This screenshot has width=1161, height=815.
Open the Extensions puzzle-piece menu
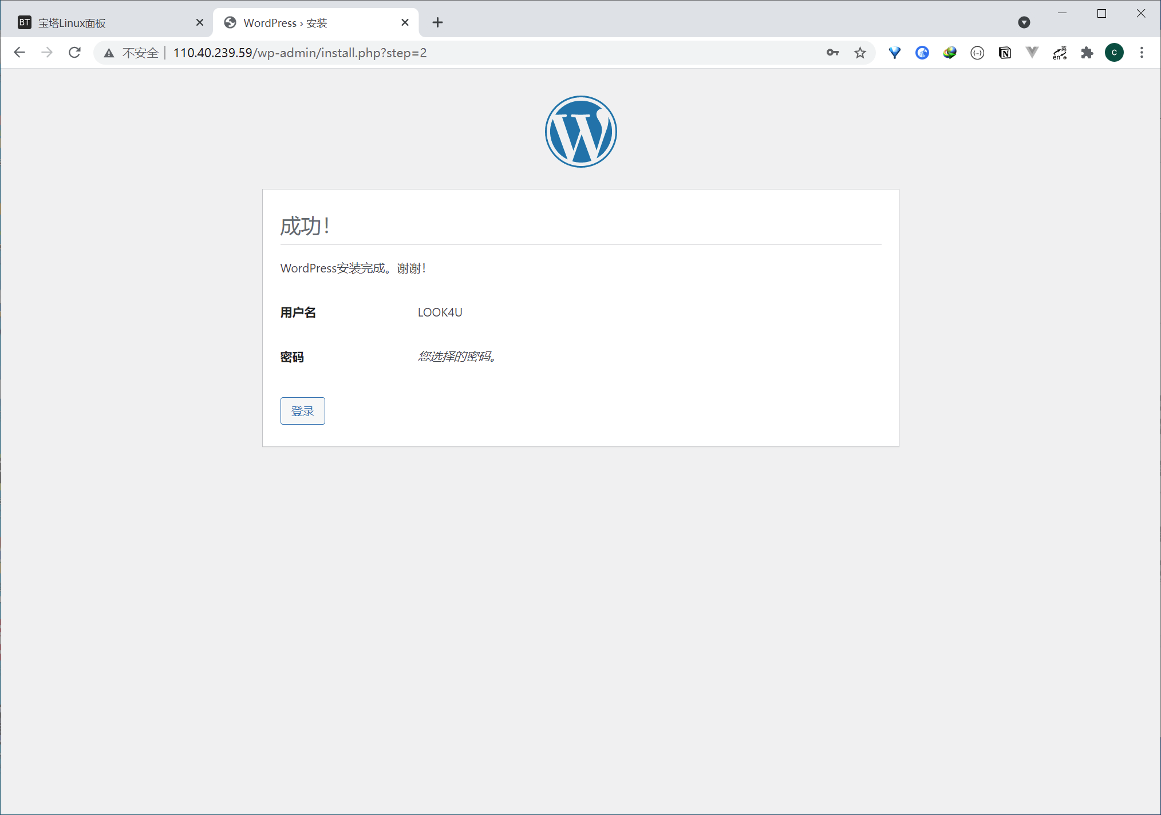[1087, 53]
